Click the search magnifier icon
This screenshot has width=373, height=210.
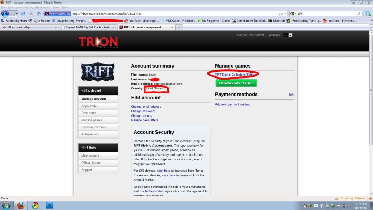pos(360,14)
